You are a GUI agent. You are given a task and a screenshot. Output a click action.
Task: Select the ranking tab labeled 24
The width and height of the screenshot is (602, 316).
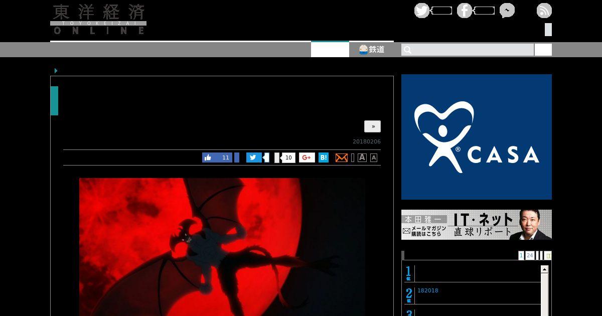(x=530, y=255)
